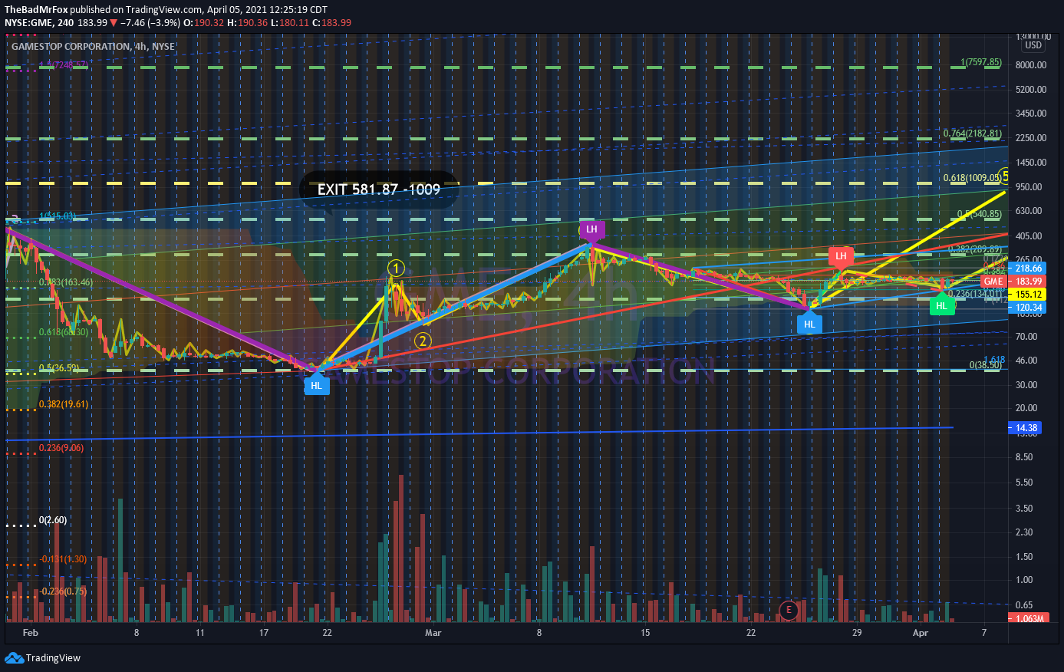The image size is (1064, 672).
Task: Select the 0.236(9.06) red Fibonacci label
Action: tap(61, 448)
